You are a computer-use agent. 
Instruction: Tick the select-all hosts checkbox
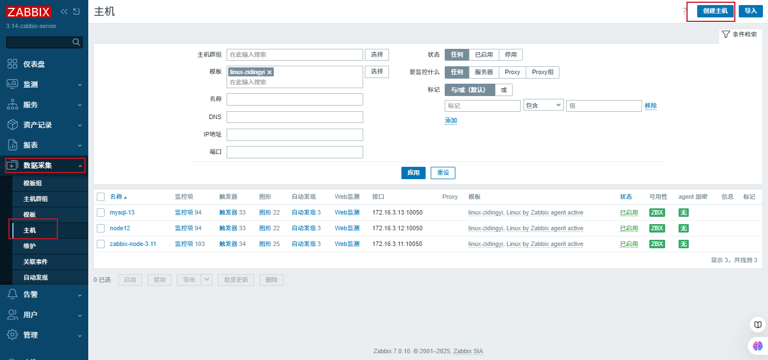click(101, 197)
